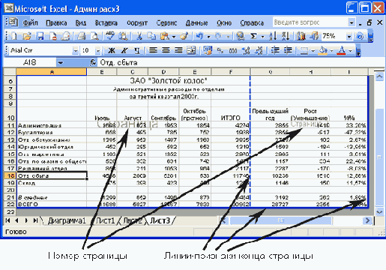This screenshot has width=386, height=270.
Task: Toggle underline with the Ч button
Action: pyautogui.click(x=137, y=51)
